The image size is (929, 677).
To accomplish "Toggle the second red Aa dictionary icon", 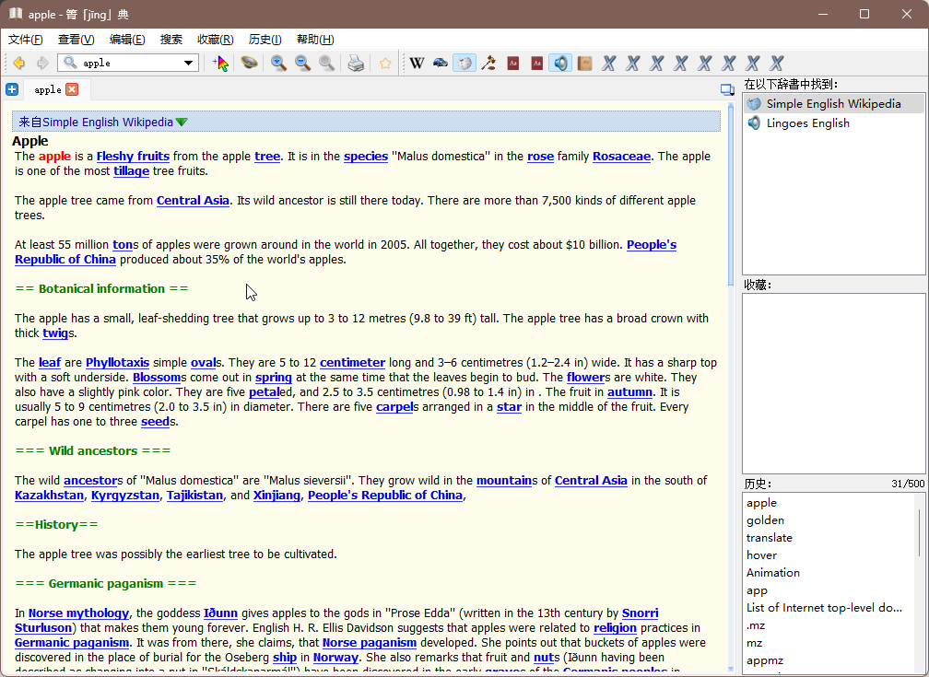I will point(536,63).
